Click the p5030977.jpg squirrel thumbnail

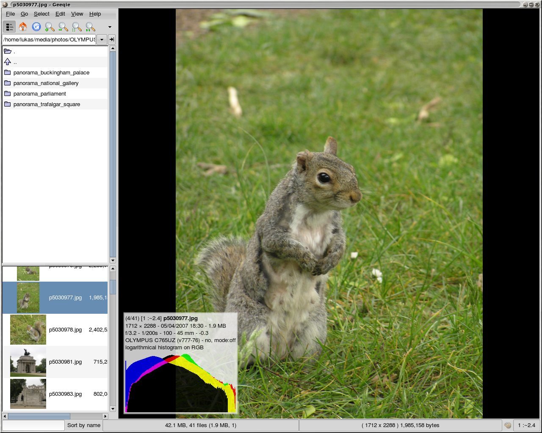click(x=28, y=298)
